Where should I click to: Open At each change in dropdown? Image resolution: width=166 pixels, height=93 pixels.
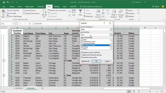[x=111, y=29]
